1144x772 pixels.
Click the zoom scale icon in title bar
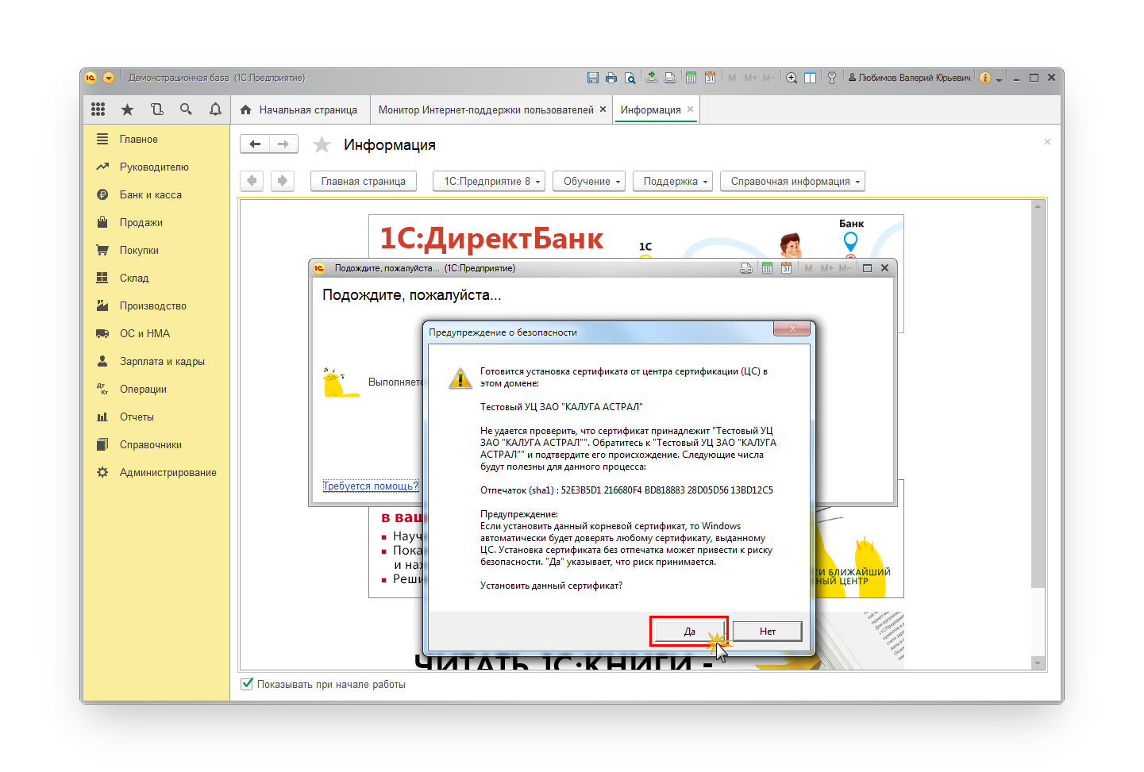[792, 78]
